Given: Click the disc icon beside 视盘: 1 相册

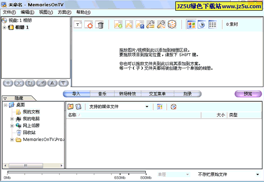Looking at the screenshot, I should click(4, 20).
